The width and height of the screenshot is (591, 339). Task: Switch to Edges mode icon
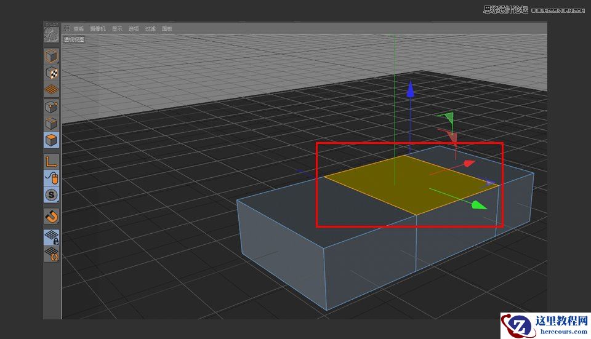point(51,124)
